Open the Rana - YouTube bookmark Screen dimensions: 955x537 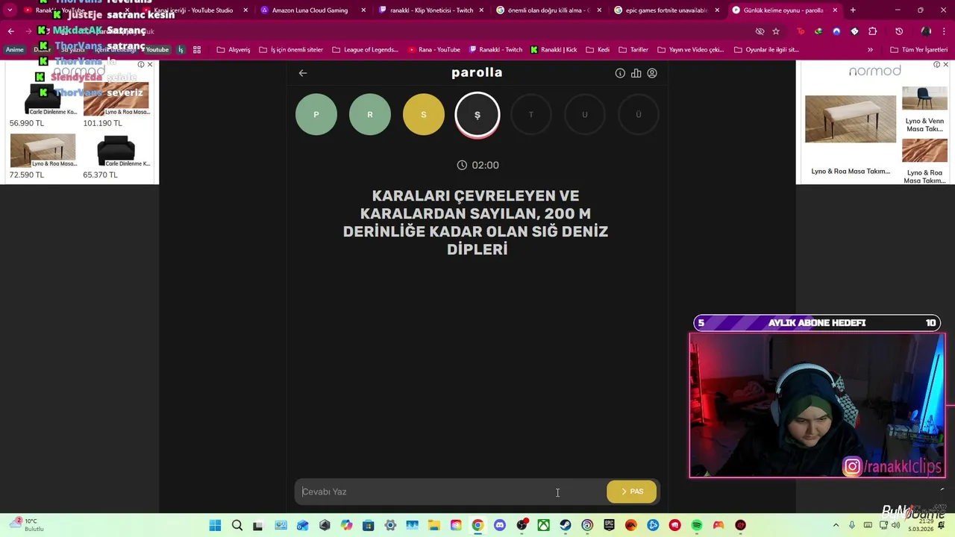pyautogui.click(x=434, y=50)
